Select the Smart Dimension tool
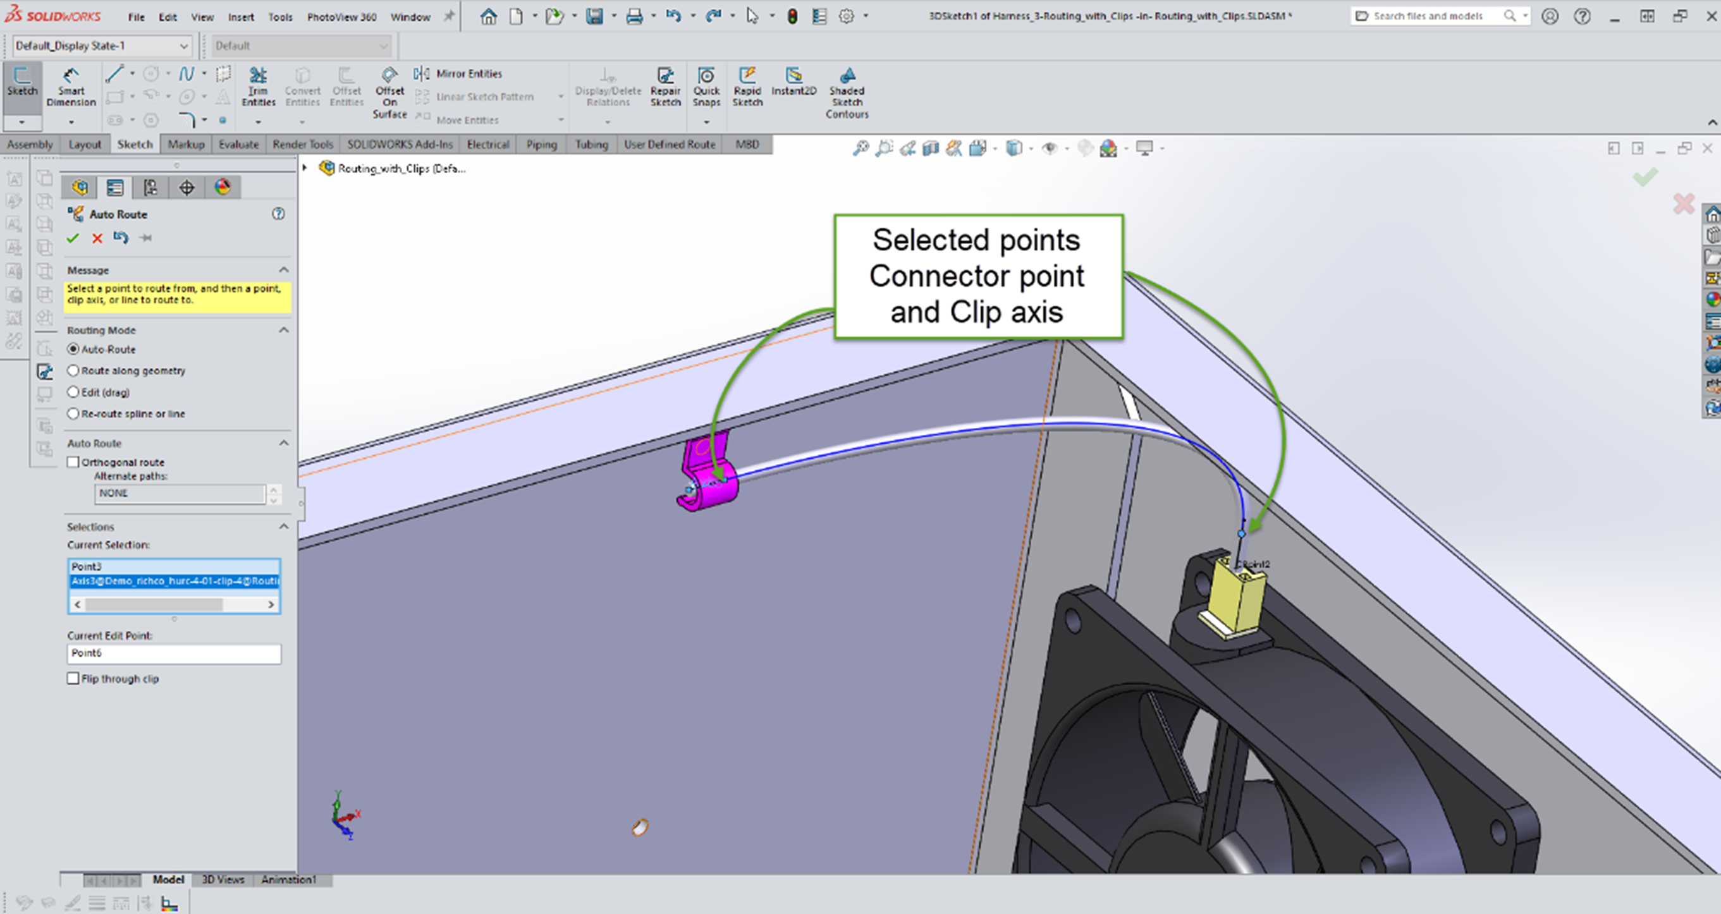This screenshot has width=1721, height=914. coord(71,87)
